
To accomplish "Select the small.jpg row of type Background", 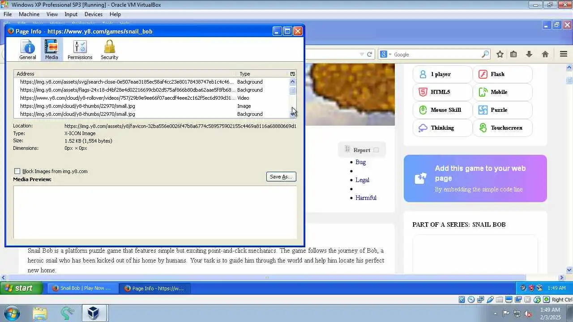I will (151, 114).
